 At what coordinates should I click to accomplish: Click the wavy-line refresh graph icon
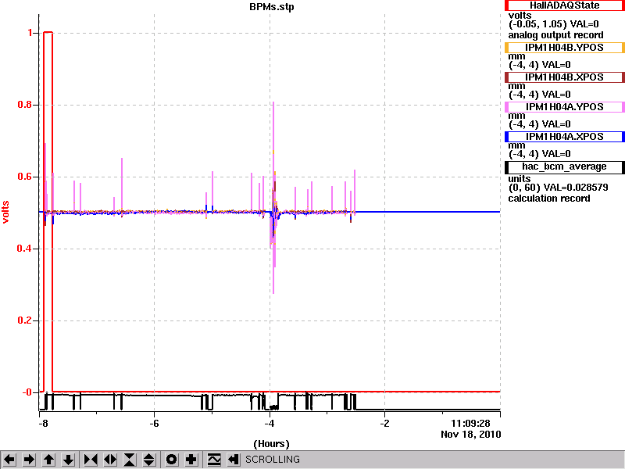[x=214, y=460]
